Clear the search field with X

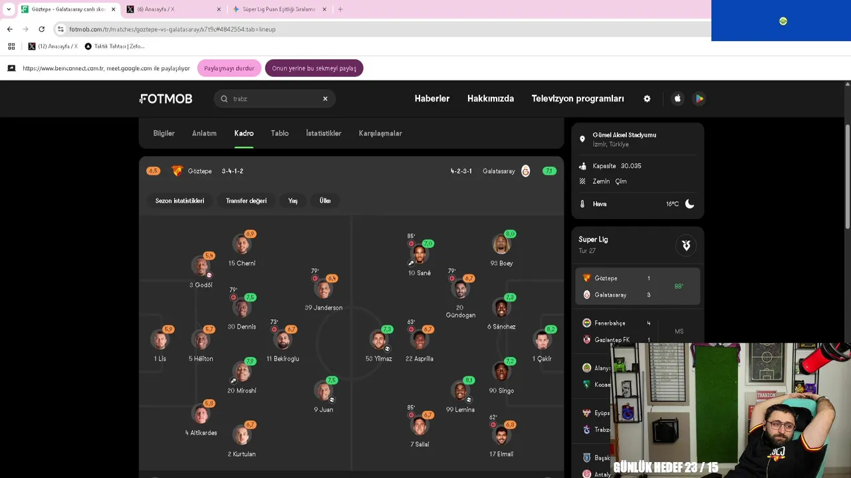pyautogui.click(x=325, y=98)
